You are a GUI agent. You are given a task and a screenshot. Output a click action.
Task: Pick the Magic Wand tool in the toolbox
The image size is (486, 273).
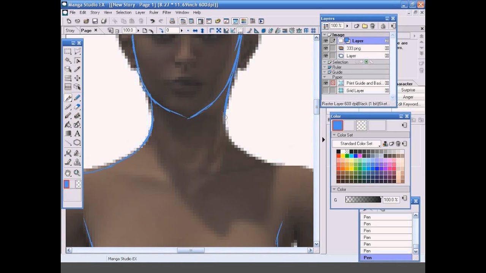pos(68,61)
